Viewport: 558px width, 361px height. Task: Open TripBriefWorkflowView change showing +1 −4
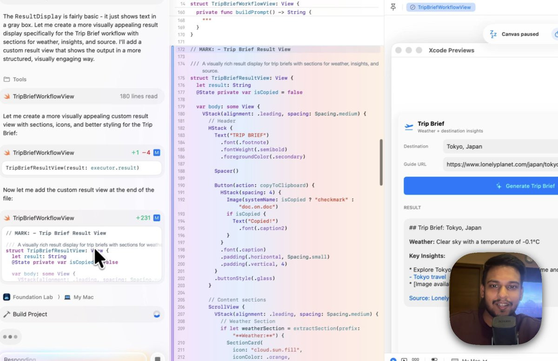click(82, 153)
